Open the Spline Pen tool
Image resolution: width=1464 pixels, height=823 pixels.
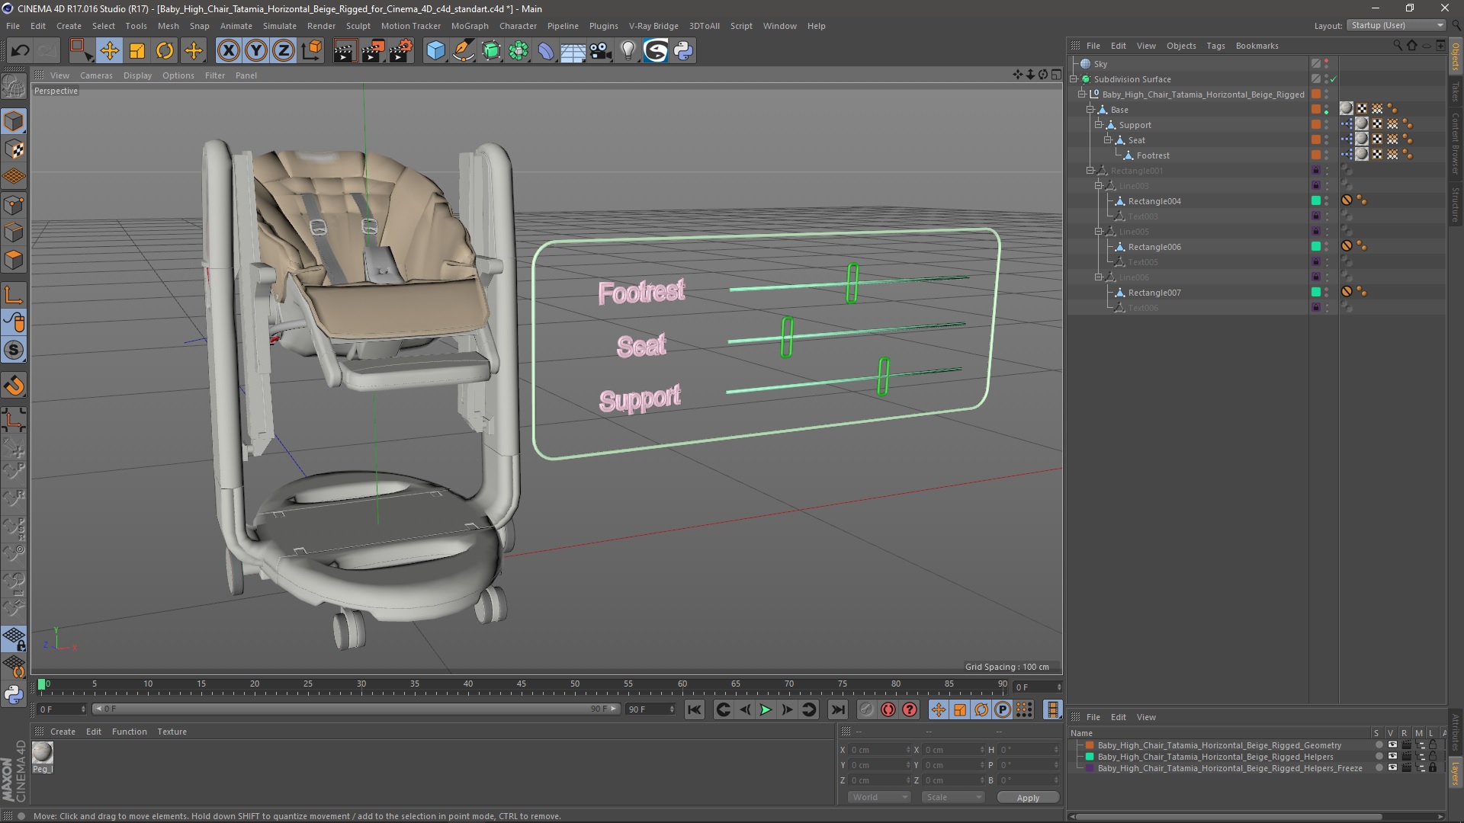tap(464, 51)
